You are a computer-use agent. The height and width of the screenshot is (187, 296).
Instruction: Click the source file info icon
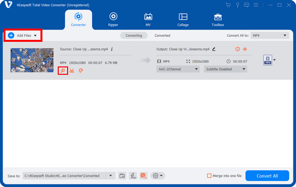(112, 49)
